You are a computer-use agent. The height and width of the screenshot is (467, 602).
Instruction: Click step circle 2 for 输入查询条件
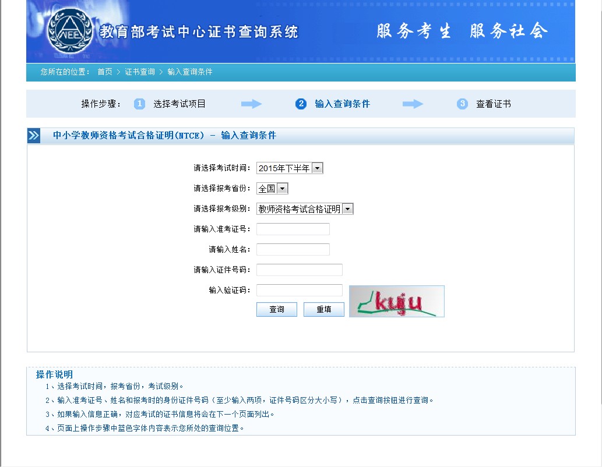pyautogui.click(x=301, y=104)
